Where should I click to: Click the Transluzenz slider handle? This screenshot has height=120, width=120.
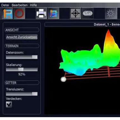click(x=35, y=94)
